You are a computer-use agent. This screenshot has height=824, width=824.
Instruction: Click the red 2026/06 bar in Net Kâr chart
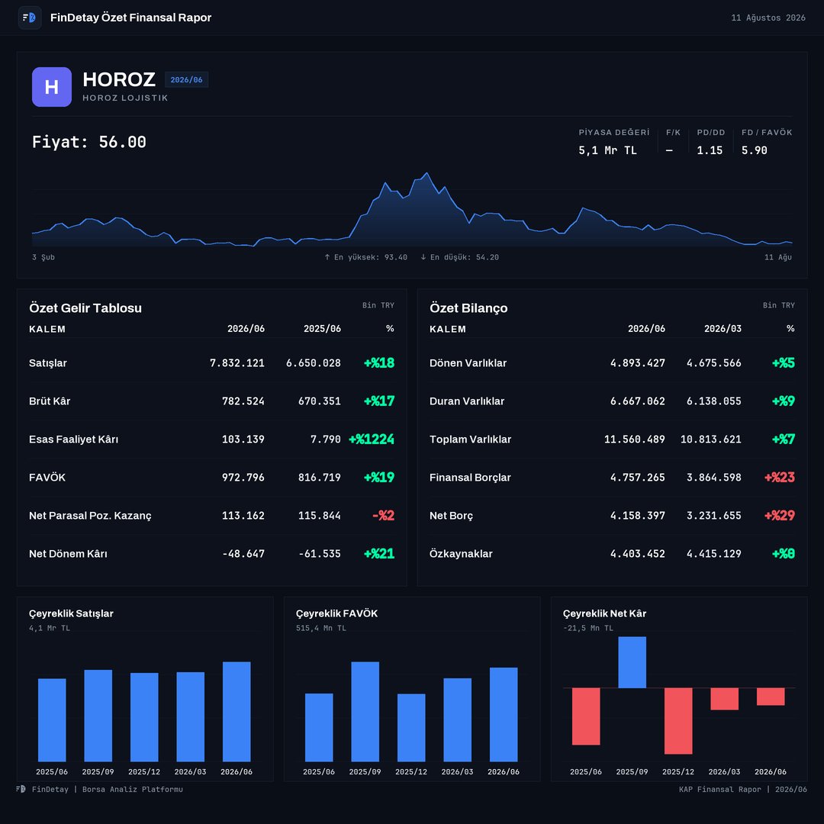click(771, 697)
